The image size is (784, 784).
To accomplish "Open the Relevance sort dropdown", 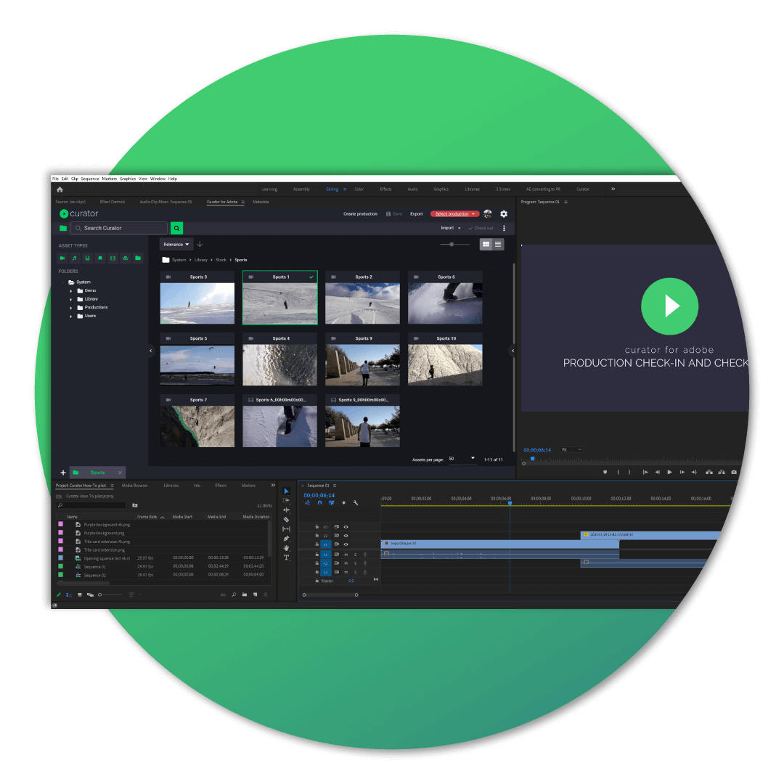I will [x=175, y=244].
